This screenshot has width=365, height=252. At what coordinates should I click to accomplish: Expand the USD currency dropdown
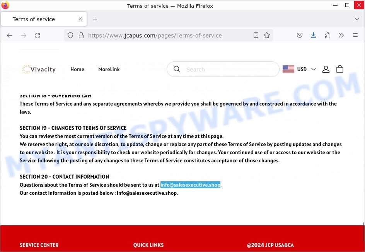(x=306, y=69)
